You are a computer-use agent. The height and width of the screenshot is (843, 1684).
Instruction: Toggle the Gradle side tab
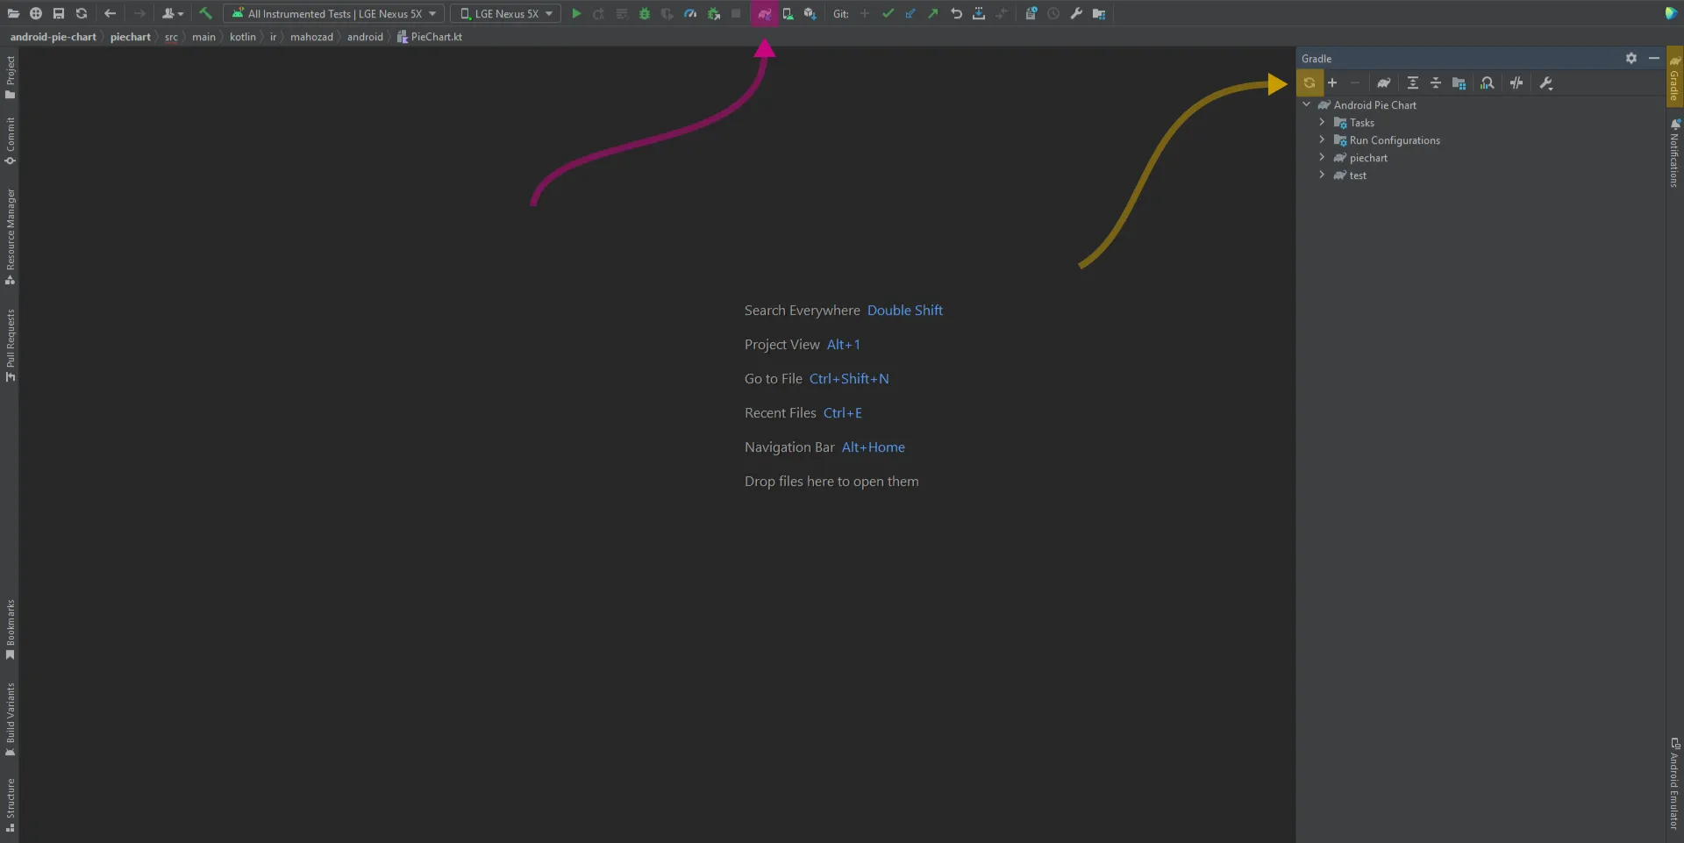(1674, 77)
